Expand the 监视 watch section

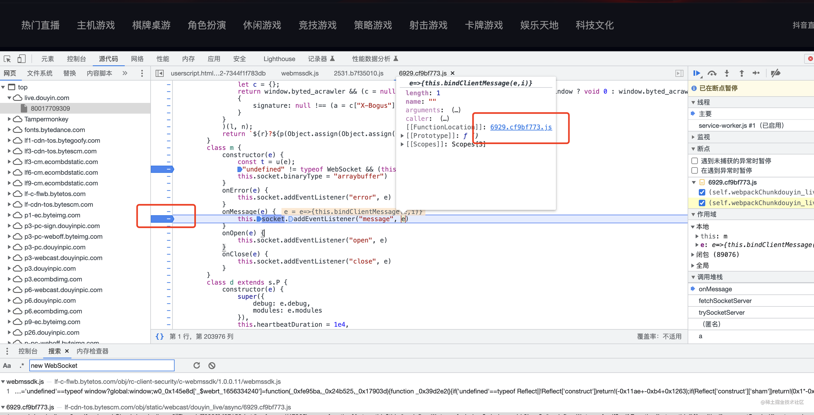[693, 137]
